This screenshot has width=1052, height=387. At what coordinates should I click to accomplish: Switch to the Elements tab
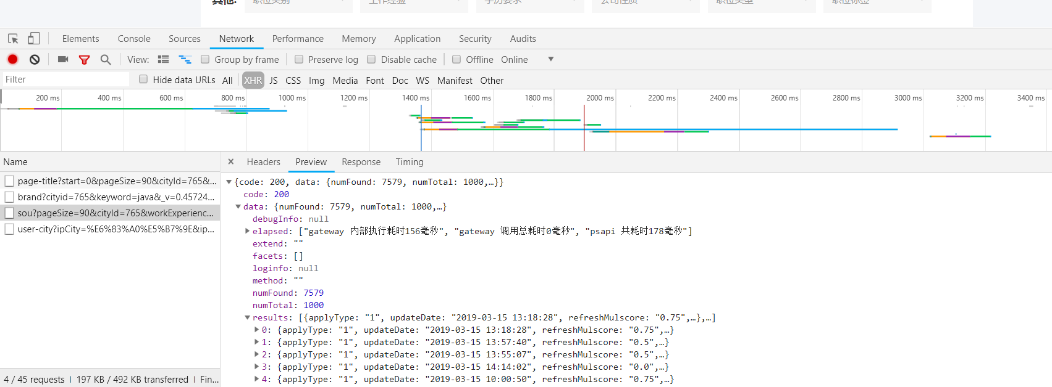click(80, 39)
